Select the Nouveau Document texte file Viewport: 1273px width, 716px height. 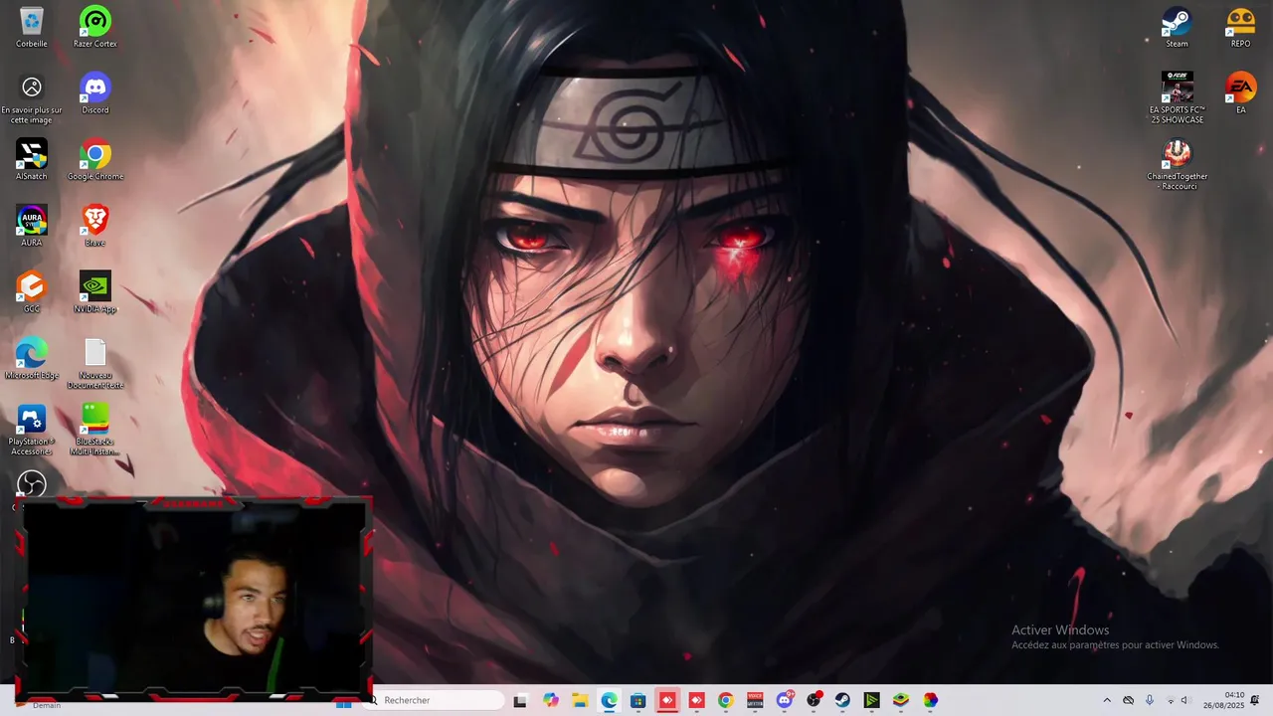(95, 363)
